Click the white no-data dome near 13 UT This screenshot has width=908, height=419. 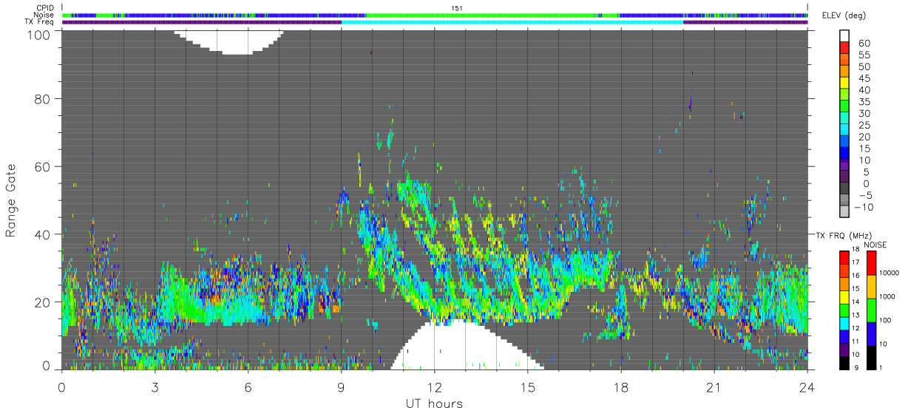tap(466, 347)
